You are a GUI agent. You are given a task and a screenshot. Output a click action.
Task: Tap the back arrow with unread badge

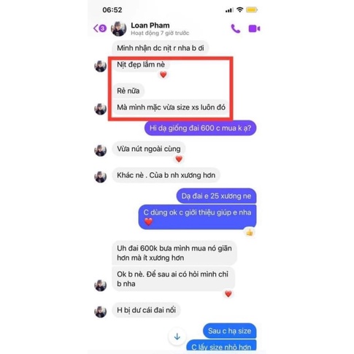(100, 28)
